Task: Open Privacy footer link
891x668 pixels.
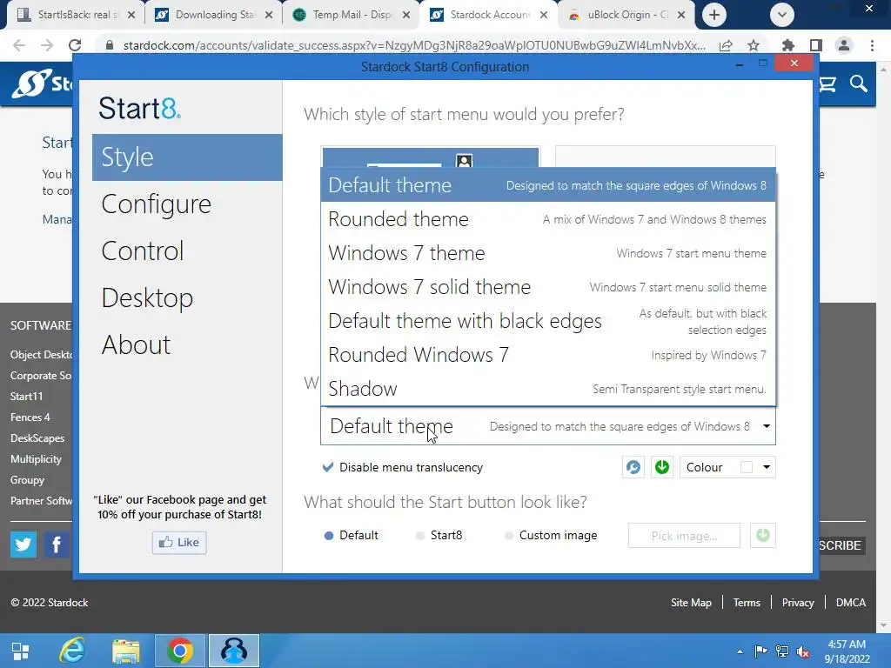Action: [798, 603]
